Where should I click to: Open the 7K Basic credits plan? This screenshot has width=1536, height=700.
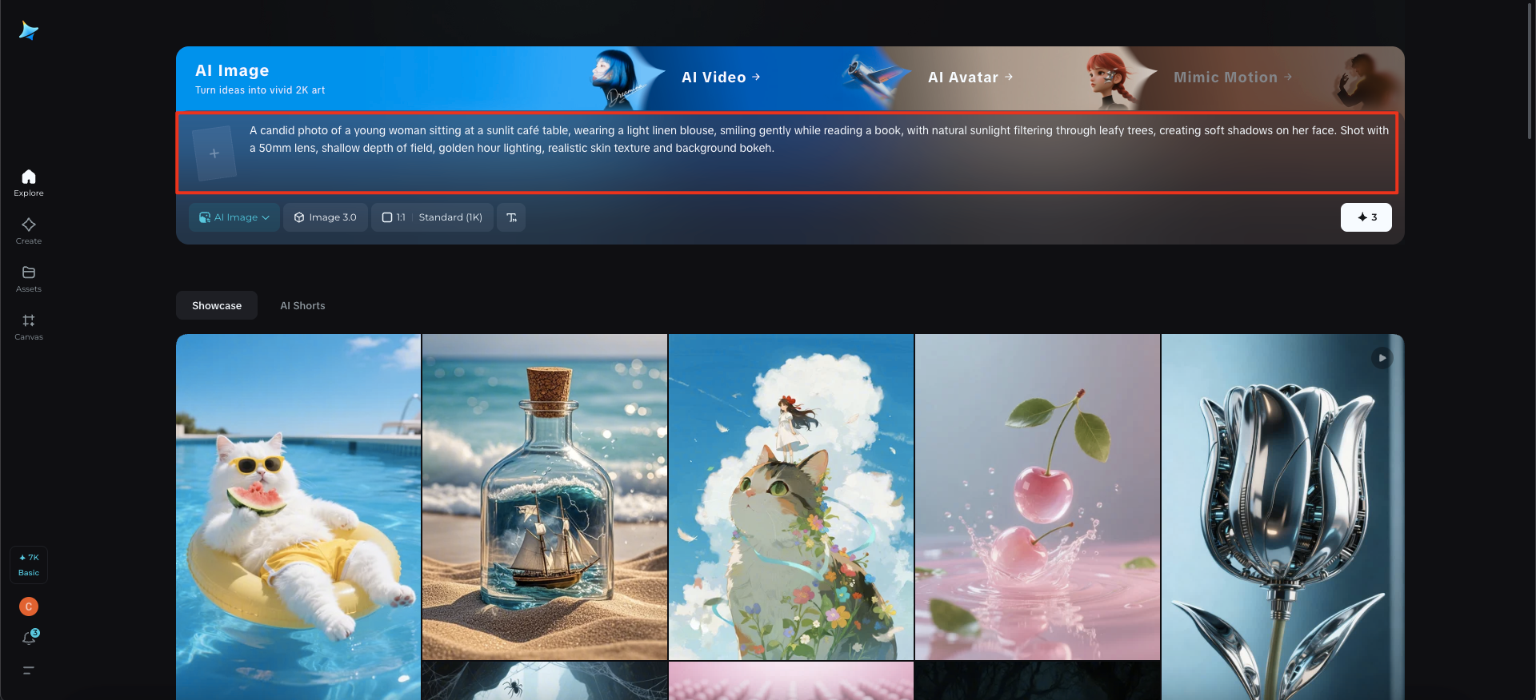click(x=29, y=565)
